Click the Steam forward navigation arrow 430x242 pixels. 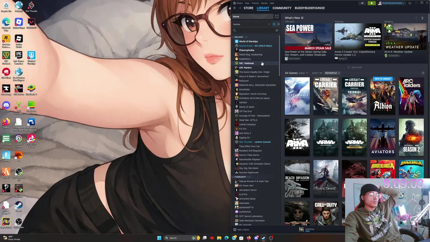[240, 8]
